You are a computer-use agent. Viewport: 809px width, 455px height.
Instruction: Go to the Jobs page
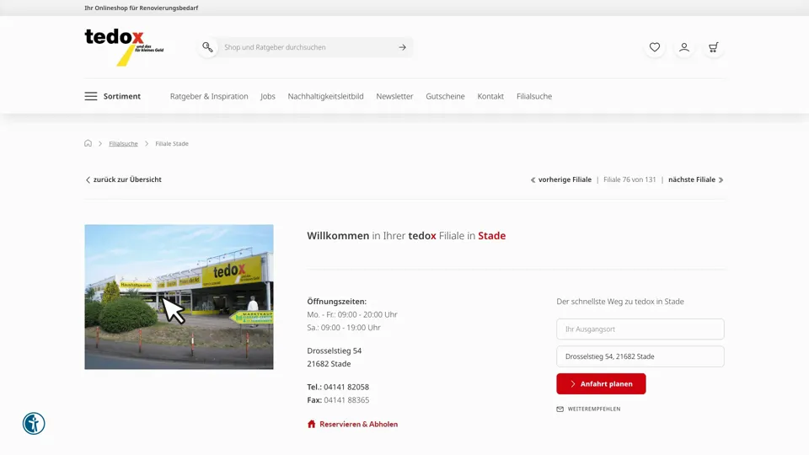(268, 96)
